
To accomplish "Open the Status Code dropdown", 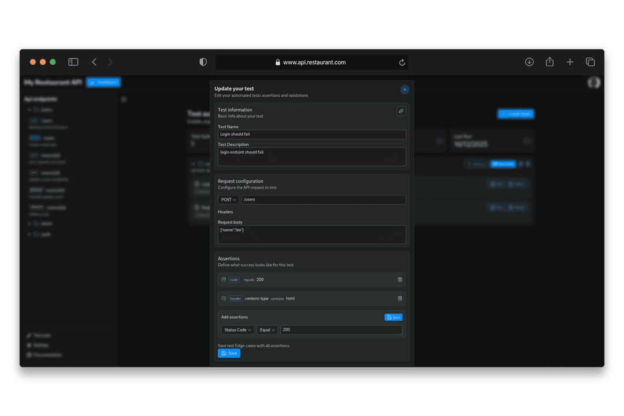I will coord(237,329).
